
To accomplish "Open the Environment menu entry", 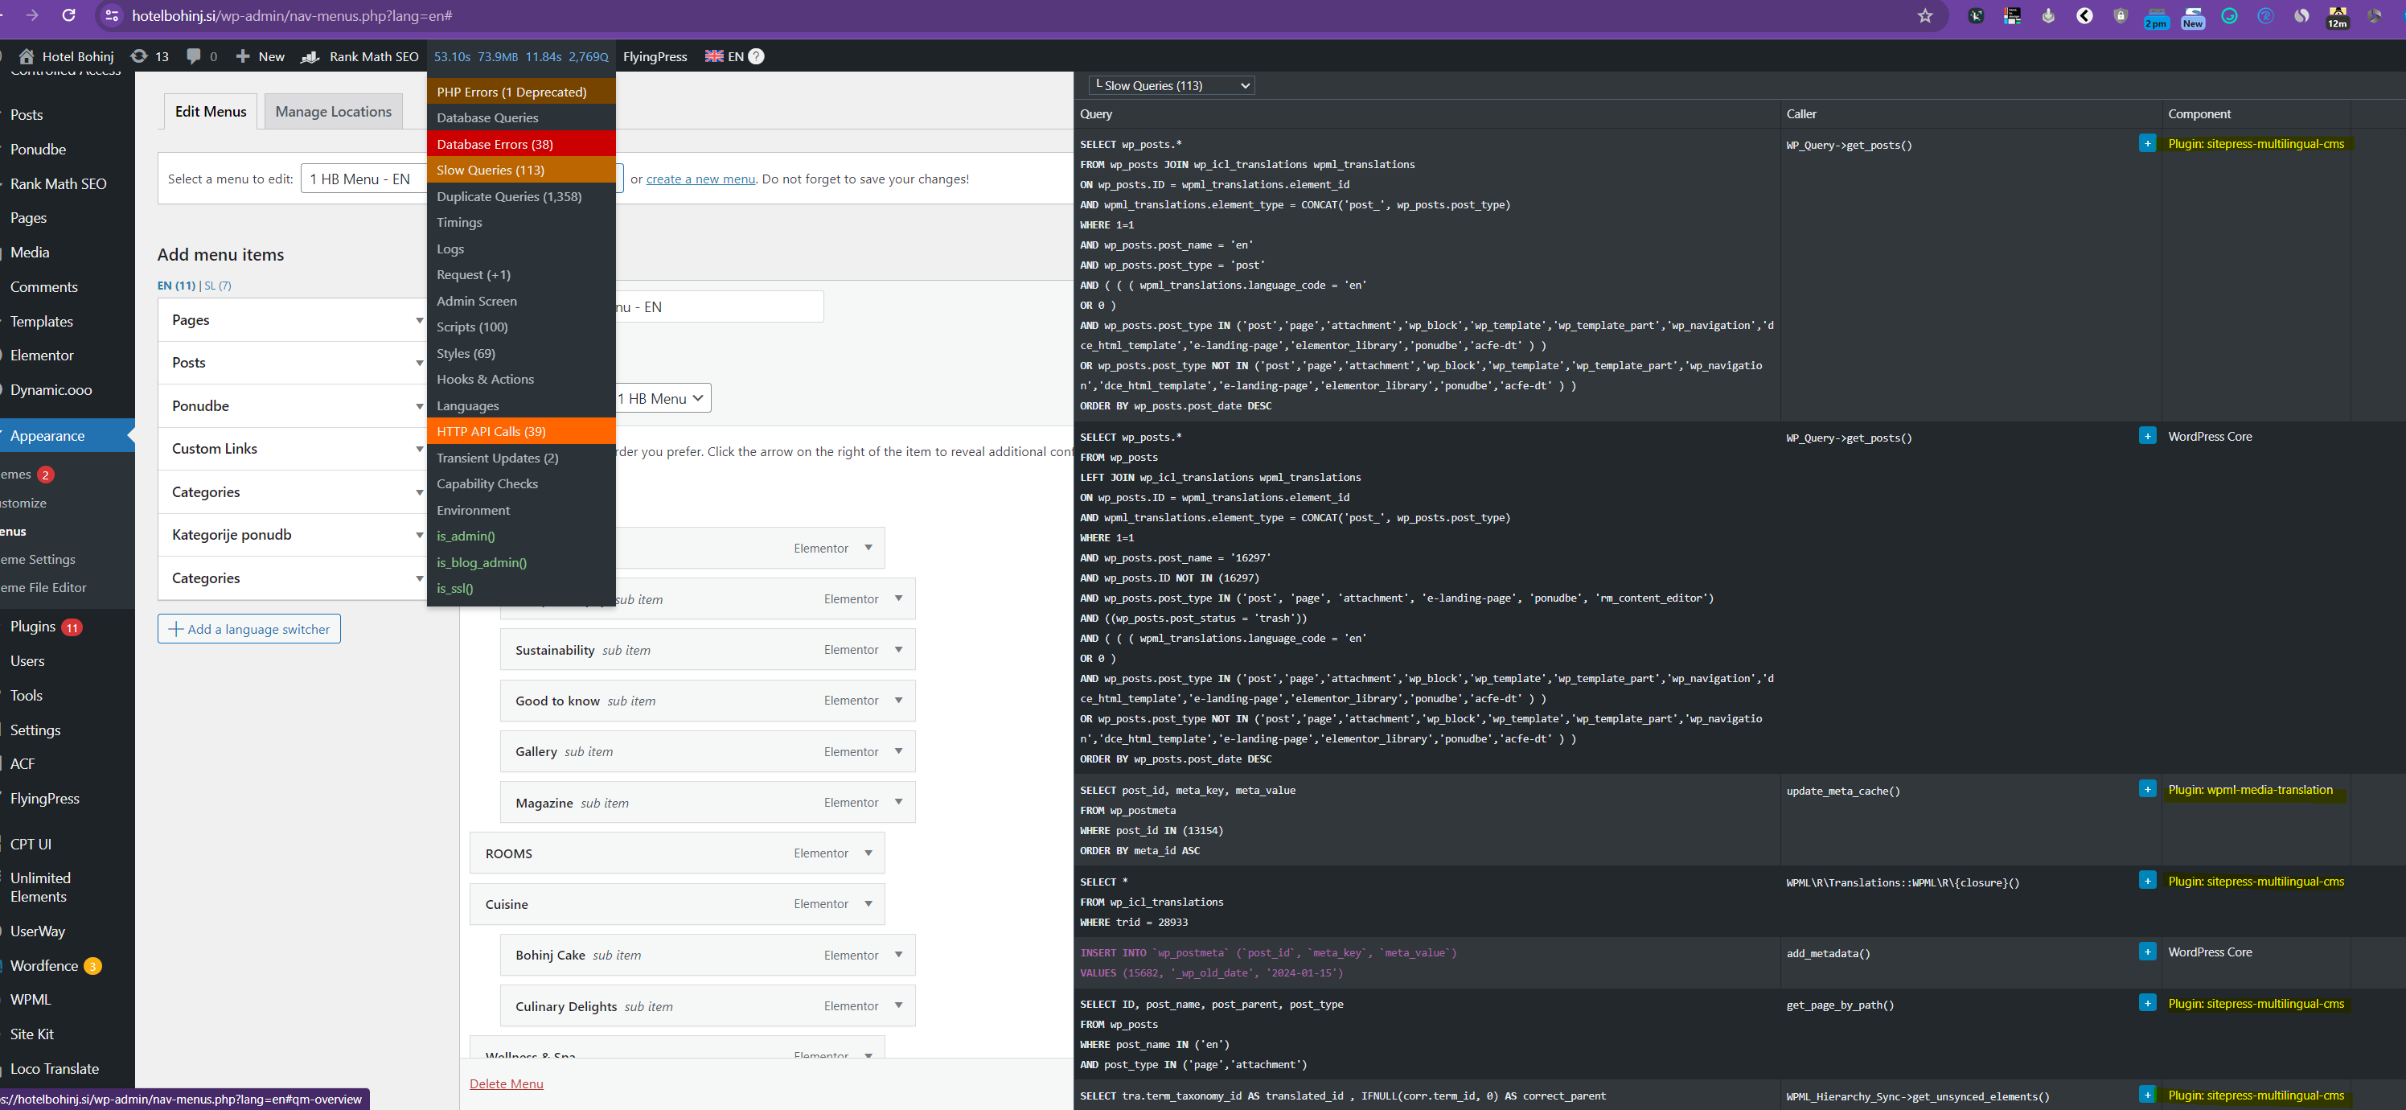I will tap(521, 510).
